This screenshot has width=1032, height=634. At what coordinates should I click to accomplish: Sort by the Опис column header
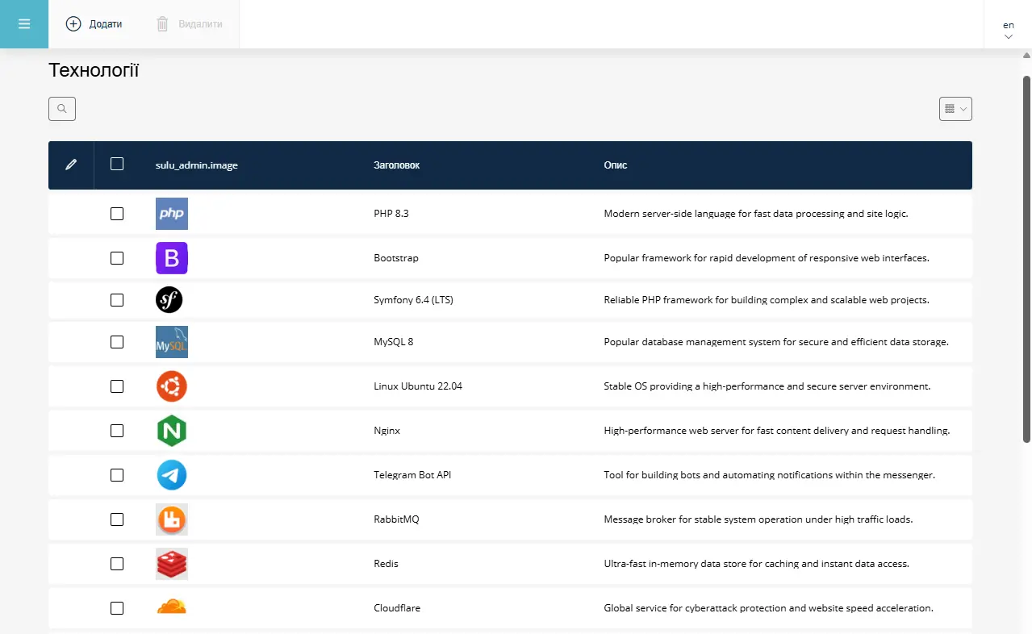pos(616,165)
